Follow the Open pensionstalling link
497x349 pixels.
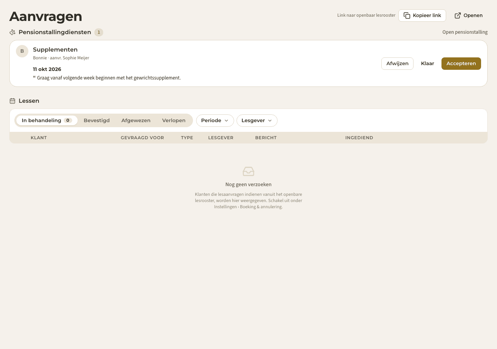click(x=465, y=32)
